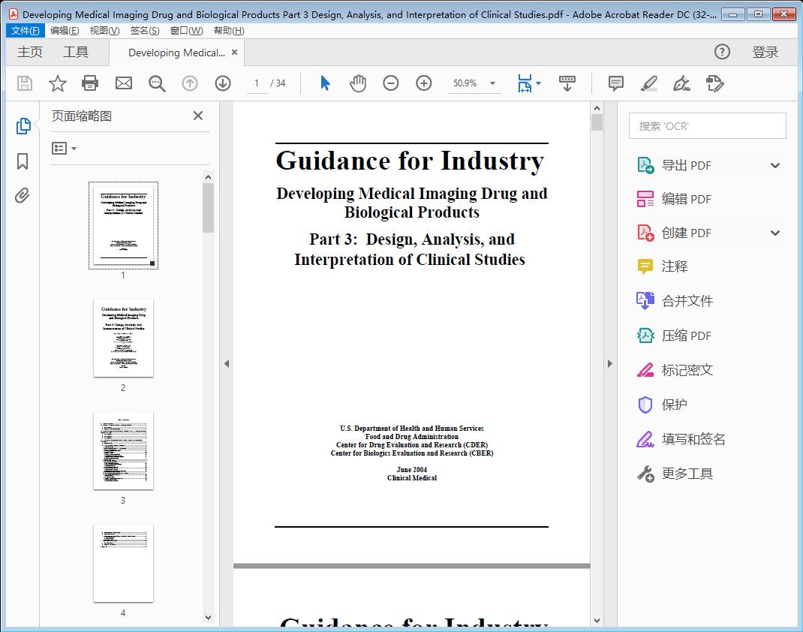This screenshot has width=803, height=632.
Task: Open the 编辑 menu
Action: [65, 31]
